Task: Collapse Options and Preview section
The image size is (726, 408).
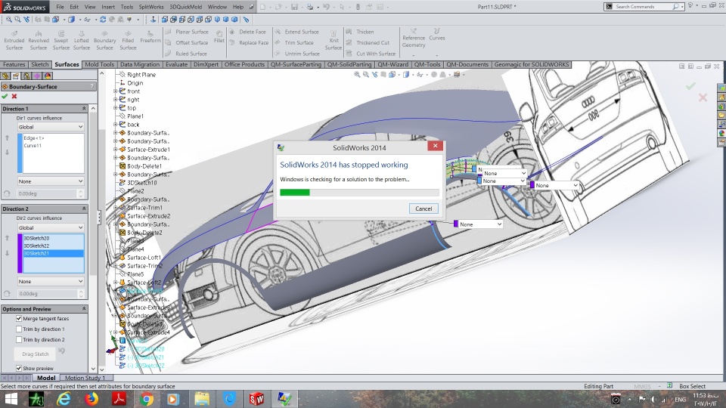Action: tap(84, 308)
